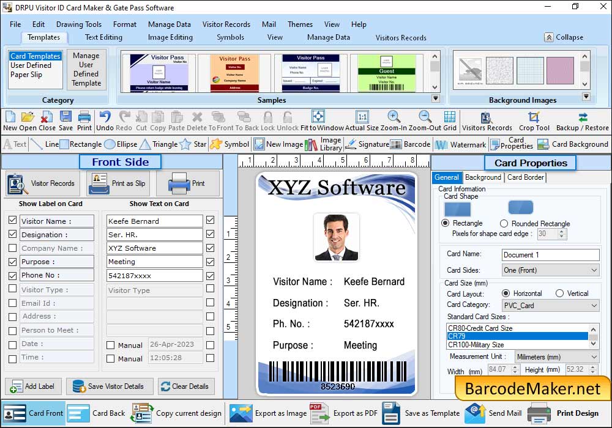The width and height of the screenshot is (612, 428).
Task: Open the Image Library tool
Action: (x=324, y=144)
